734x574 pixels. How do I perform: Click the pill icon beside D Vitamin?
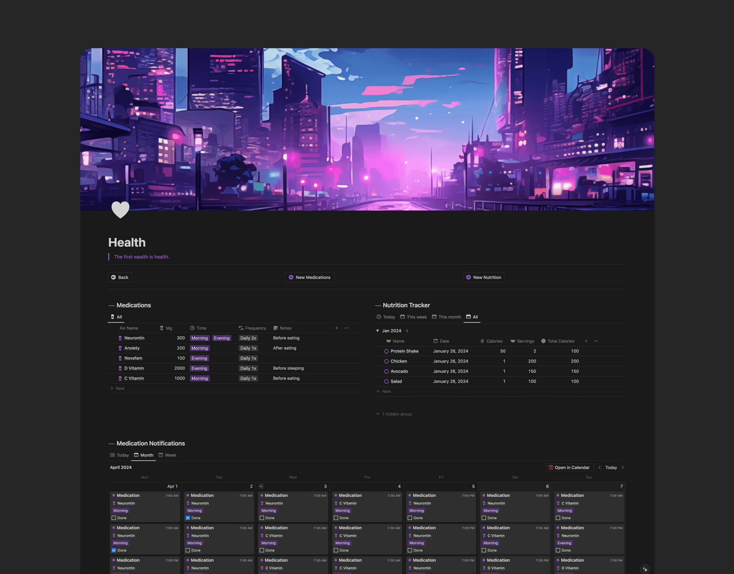[x=120, y=369]
